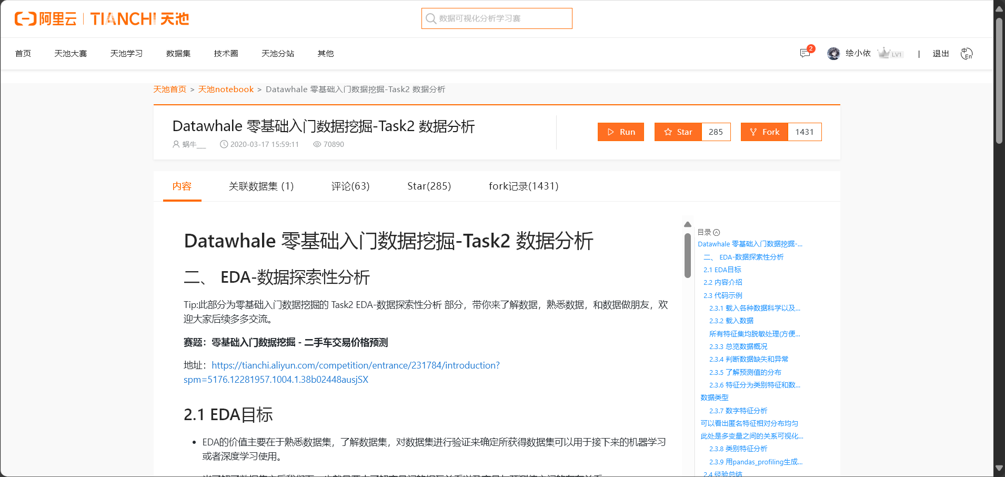Switch language with the En icon

[967, 54]
